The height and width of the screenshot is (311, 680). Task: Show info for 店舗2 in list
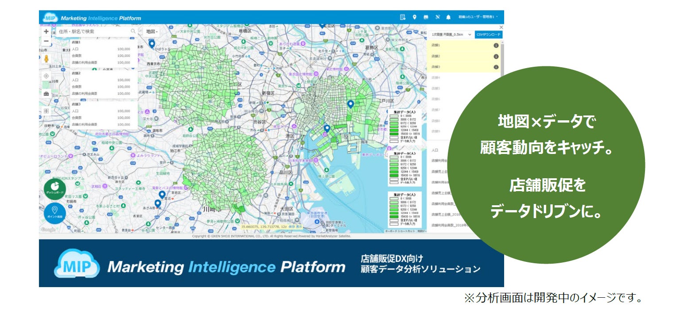pos(496,56)
